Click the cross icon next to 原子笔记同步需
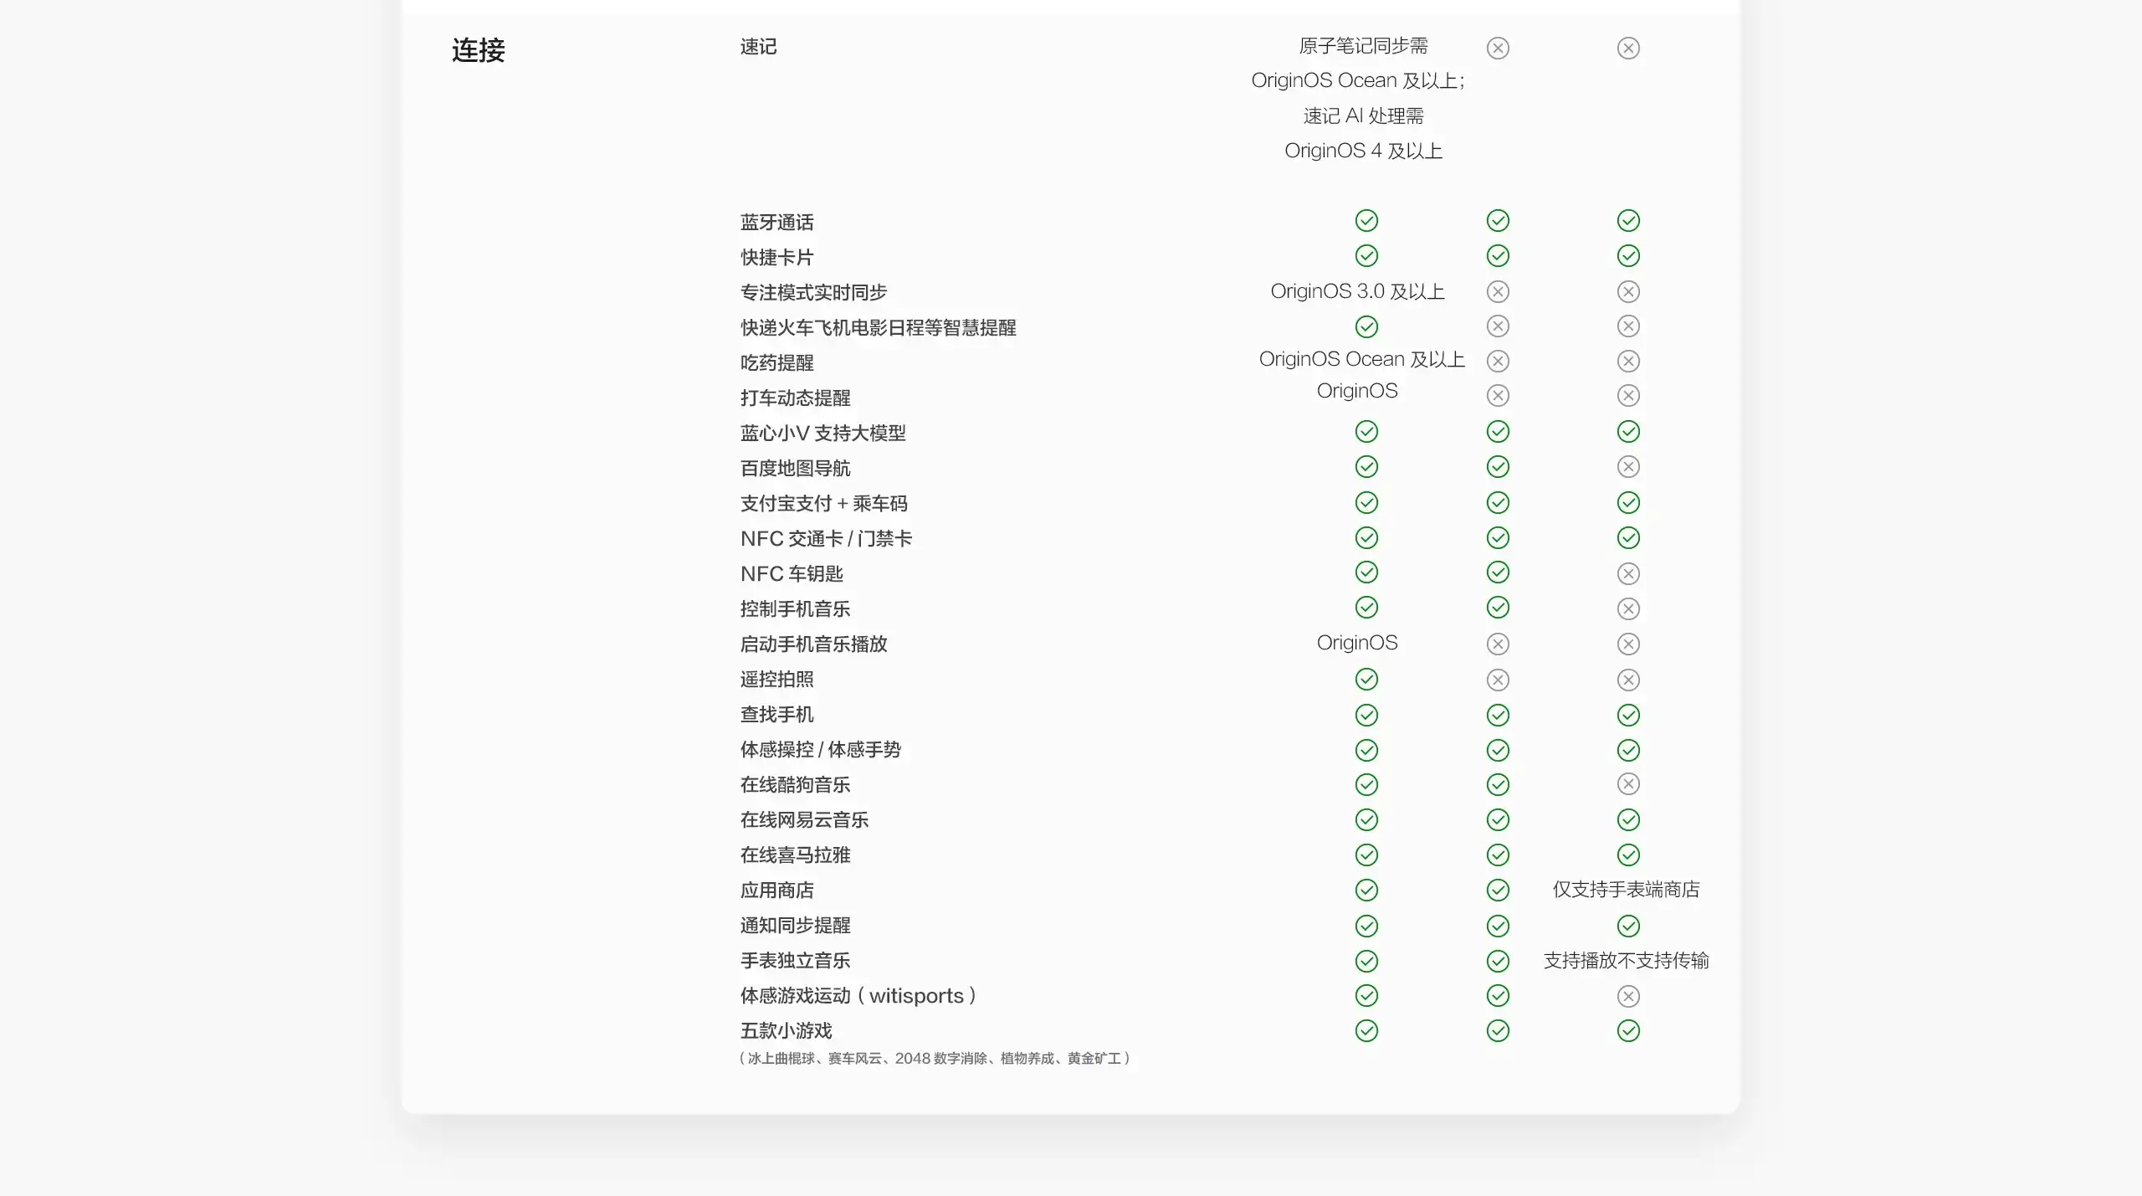The width and height of the screenshot is (2142, 1196). (1497, 48)
